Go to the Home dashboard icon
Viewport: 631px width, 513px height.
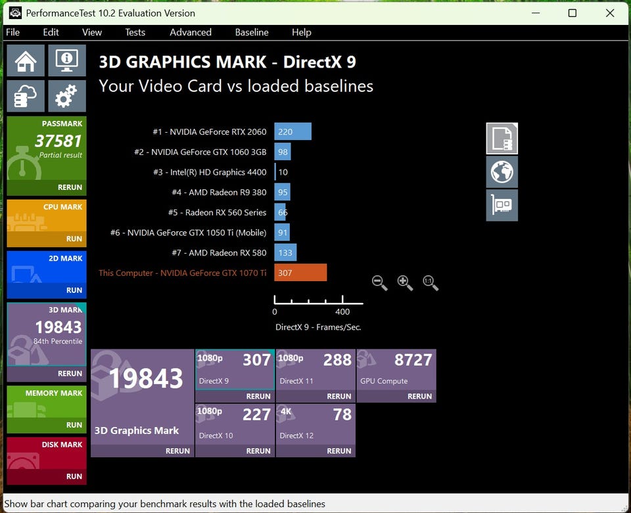[x=26, y=60]
